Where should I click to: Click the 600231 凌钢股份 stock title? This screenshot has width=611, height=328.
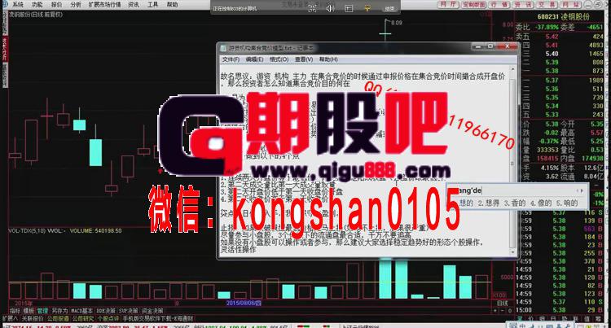(x=563, y=17)
